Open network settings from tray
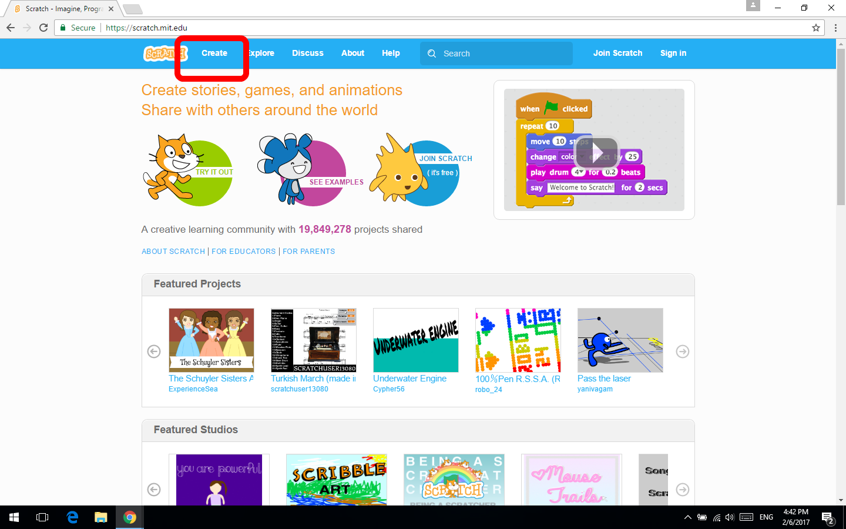Screen dimensions: 846x529 point(716,517)
